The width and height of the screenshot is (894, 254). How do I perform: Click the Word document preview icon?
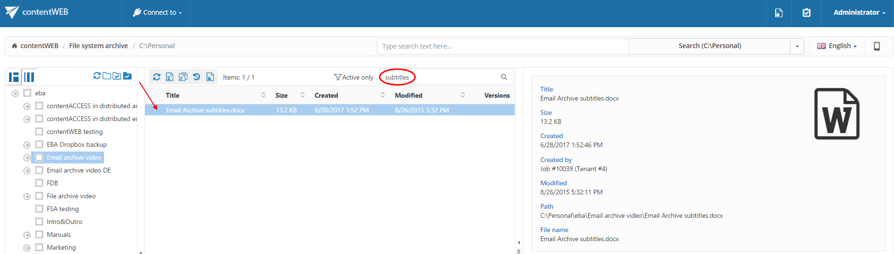pos(837,114)
